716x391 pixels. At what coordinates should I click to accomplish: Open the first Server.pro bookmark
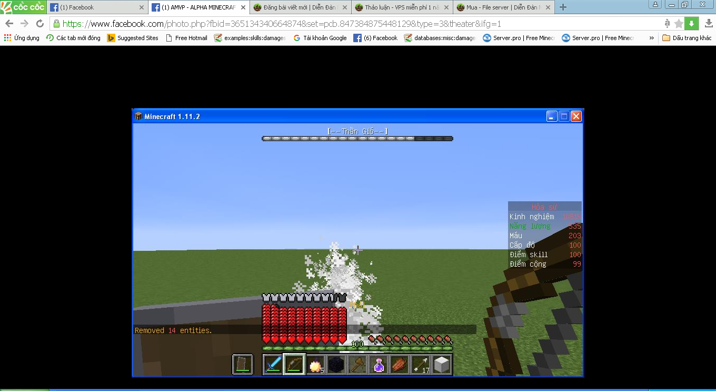(519, 38)
